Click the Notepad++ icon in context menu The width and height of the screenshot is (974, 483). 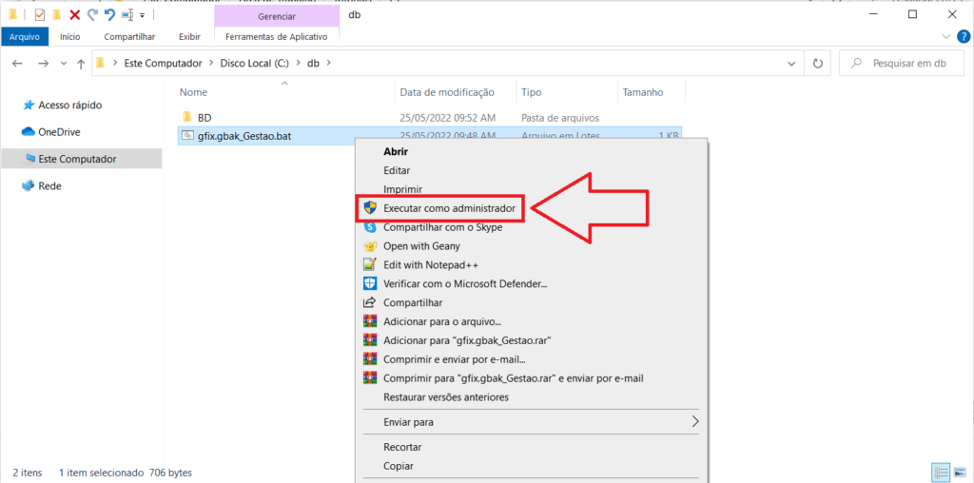pyautogui.click(x=370, y=265)
